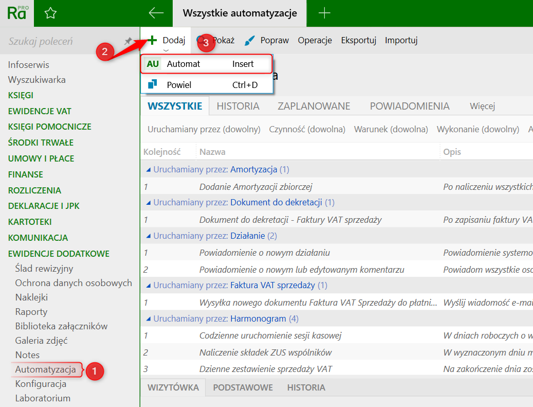This screenshot has width=533, height=407.
Task: Open Wyszukiwarka in the sidebar
Action: coord(36,80)
